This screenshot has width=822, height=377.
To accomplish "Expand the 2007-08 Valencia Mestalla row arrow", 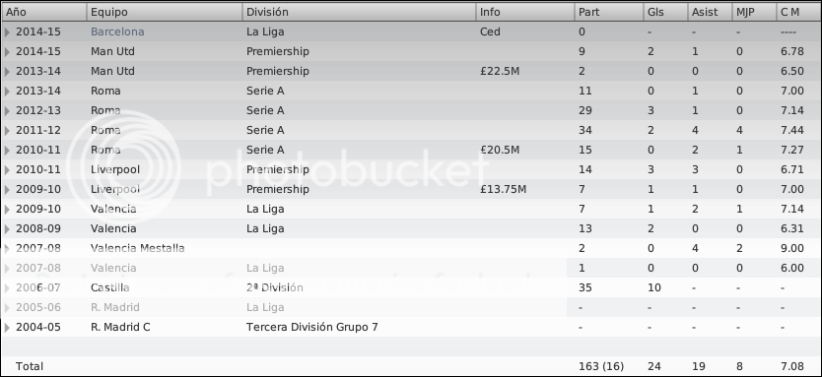I will tap(7, 249).
